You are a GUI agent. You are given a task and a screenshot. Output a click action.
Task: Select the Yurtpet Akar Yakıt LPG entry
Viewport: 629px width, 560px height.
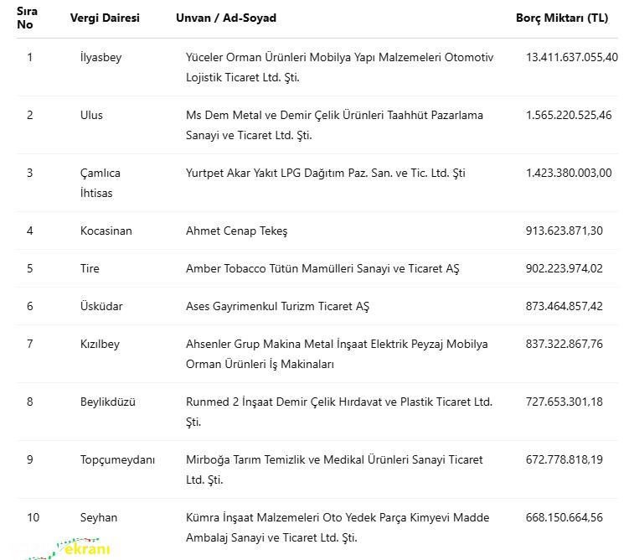[x=325, y=173]
